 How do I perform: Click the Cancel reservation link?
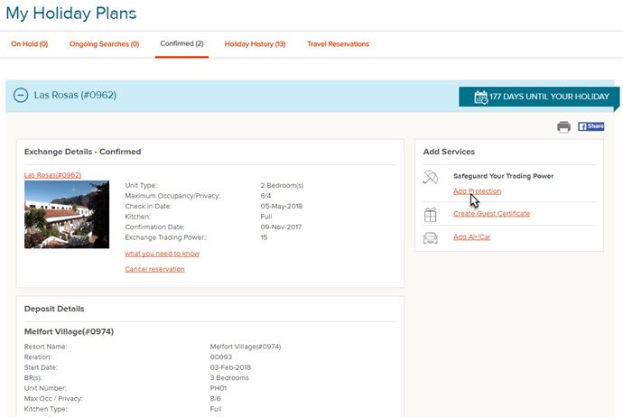(154, 269)
